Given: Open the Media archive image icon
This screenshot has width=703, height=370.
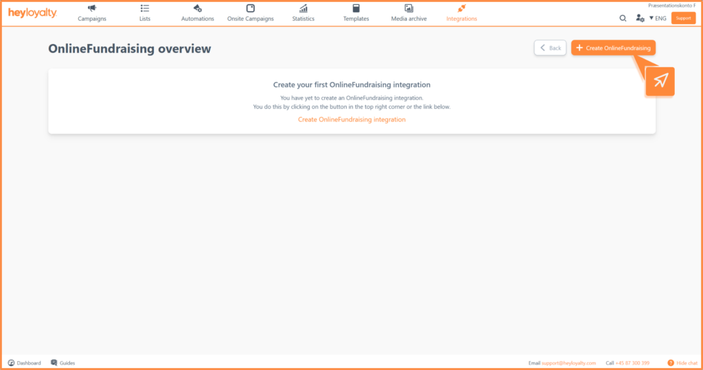Looking at the screenshot, I should tap(408, 8).
